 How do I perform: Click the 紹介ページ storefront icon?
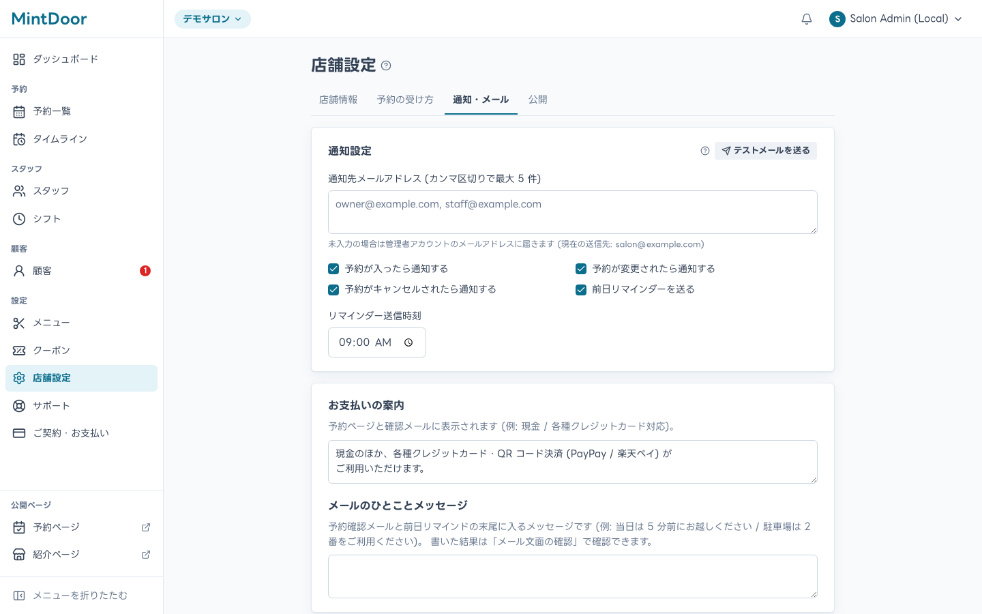[19, 555]
